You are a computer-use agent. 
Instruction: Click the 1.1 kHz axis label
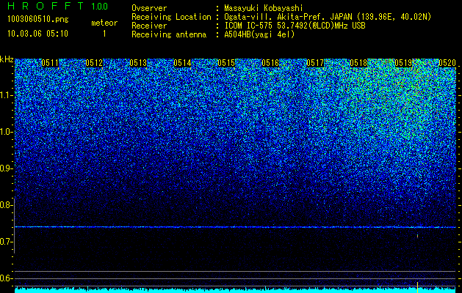[x=7, y=95]
